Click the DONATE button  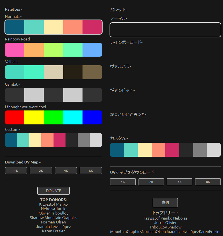(x=53, y=191)
